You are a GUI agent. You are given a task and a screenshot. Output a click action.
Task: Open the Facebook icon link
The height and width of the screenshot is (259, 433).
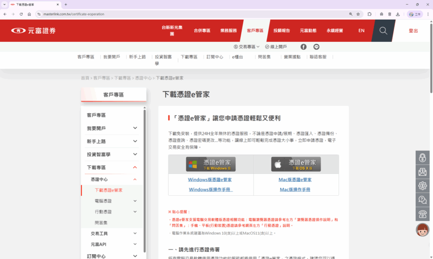click(x=304, y=47)
